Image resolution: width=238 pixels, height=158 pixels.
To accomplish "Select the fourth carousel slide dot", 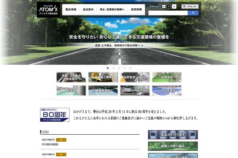I will (x=125, y=68).
